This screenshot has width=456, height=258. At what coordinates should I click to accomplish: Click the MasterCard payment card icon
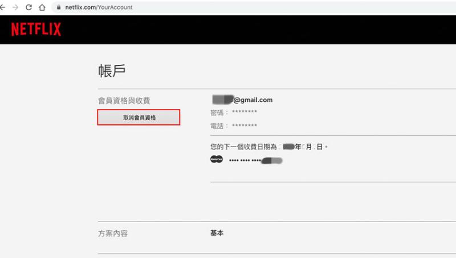pos(217,159)
